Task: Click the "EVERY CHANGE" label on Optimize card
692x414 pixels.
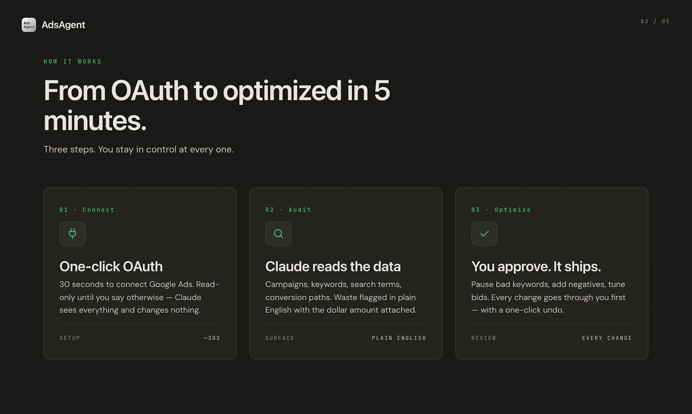Action: click(607, 338)
